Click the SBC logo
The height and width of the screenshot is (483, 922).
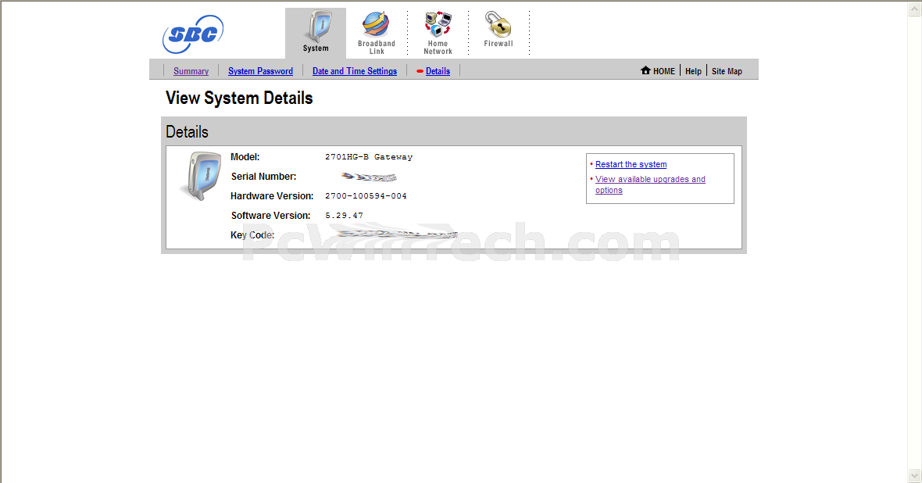[x=193, y=34]
